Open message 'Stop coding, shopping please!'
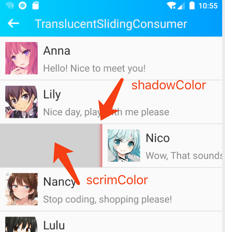Viewport: 225px width, 232px height. tap(108, 199)
